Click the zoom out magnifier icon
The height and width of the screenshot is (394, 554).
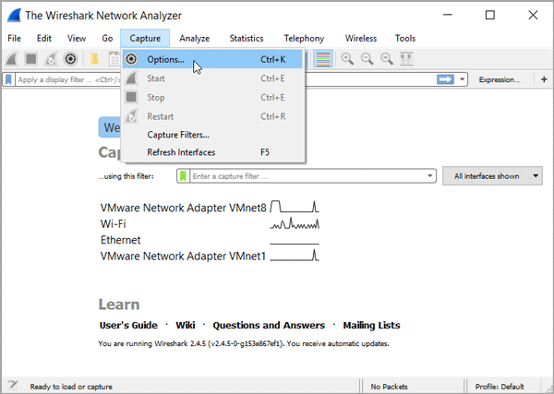pyautogui.click(x=367, y=59)
